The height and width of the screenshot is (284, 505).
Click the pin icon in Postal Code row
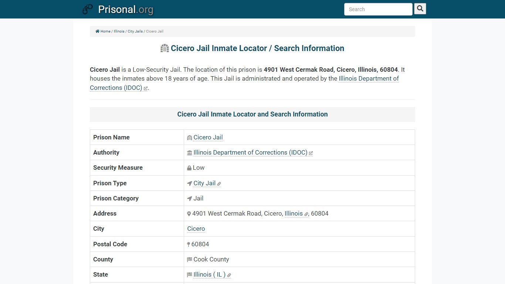(x=189, y=244)
